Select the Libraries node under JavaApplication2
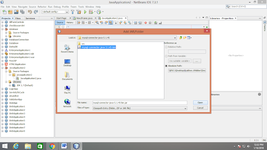Image resolution: width=267 pixels, height=150 pixels. tap(17, 82)
